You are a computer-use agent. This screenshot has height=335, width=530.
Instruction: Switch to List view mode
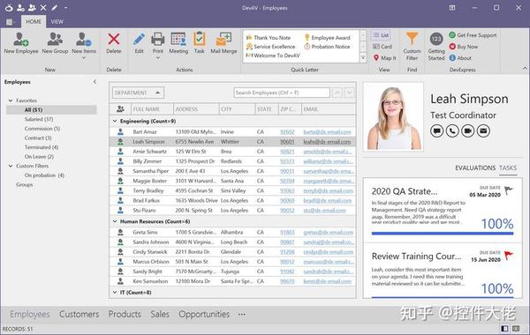(x=381, y=35)
